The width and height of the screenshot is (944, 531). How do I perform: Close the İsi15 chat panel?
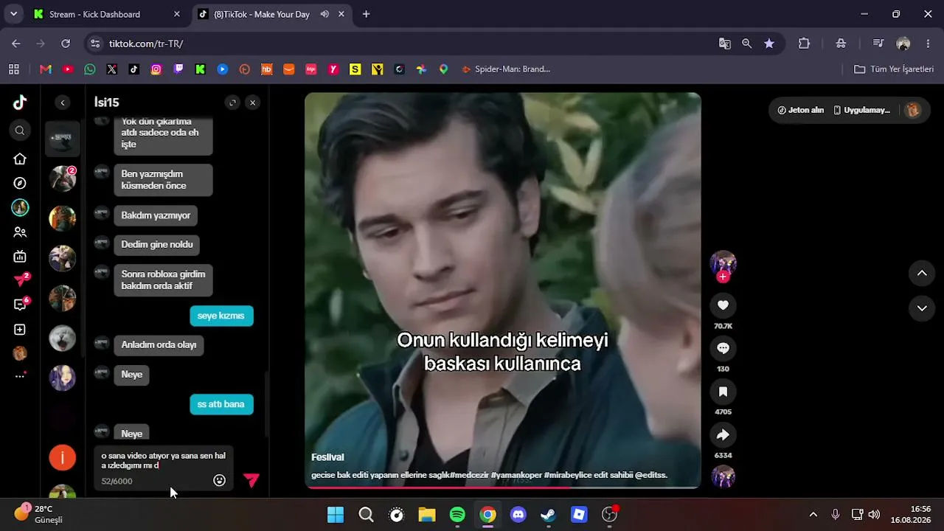click(x=253, y=103)
